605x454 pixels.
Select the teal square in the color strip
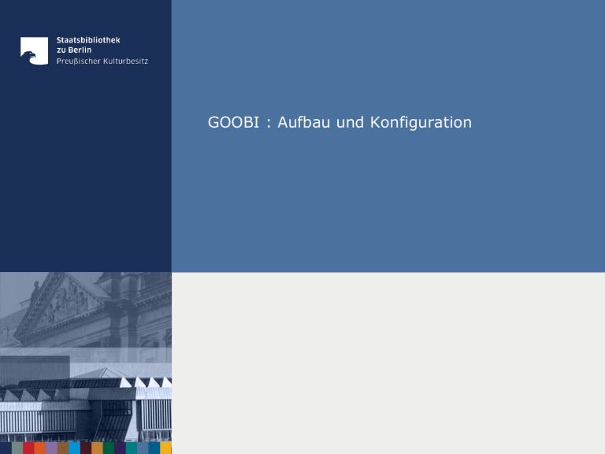[x=132, y=448]
